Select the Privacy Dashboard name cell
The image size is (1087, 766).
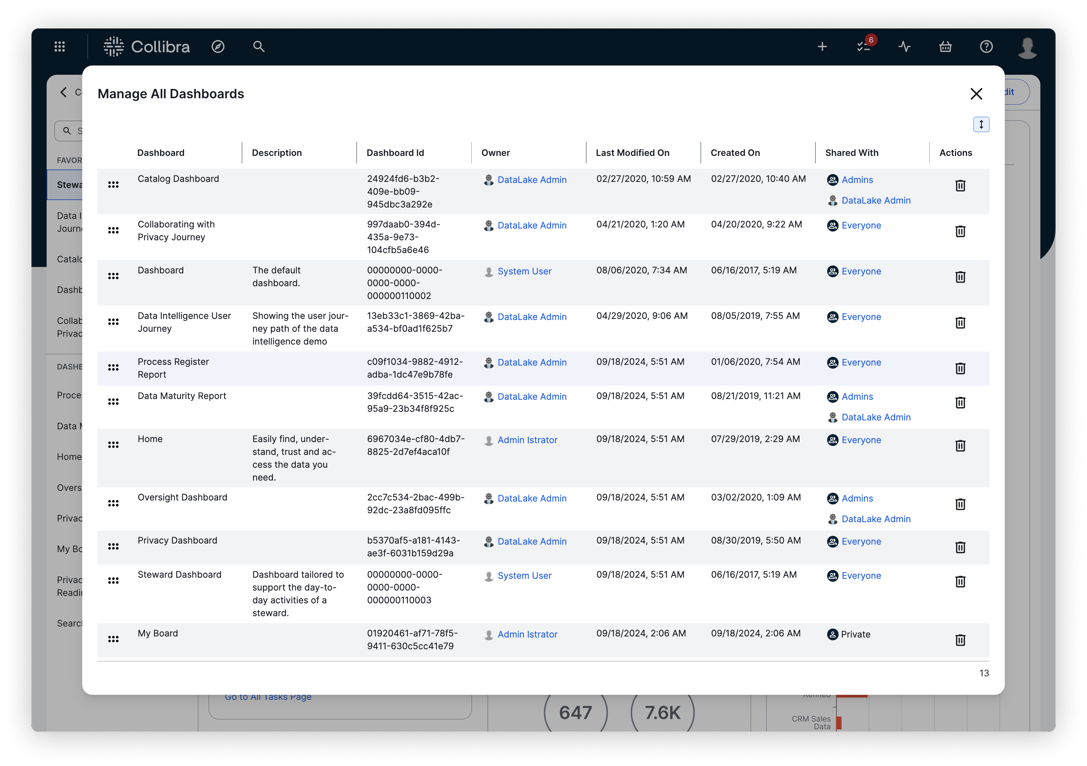coord(177,541)
